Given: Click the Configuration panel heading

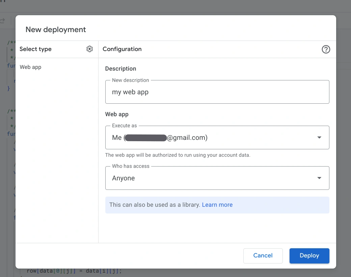Looking at the screenshot, I should pos(122,49).
